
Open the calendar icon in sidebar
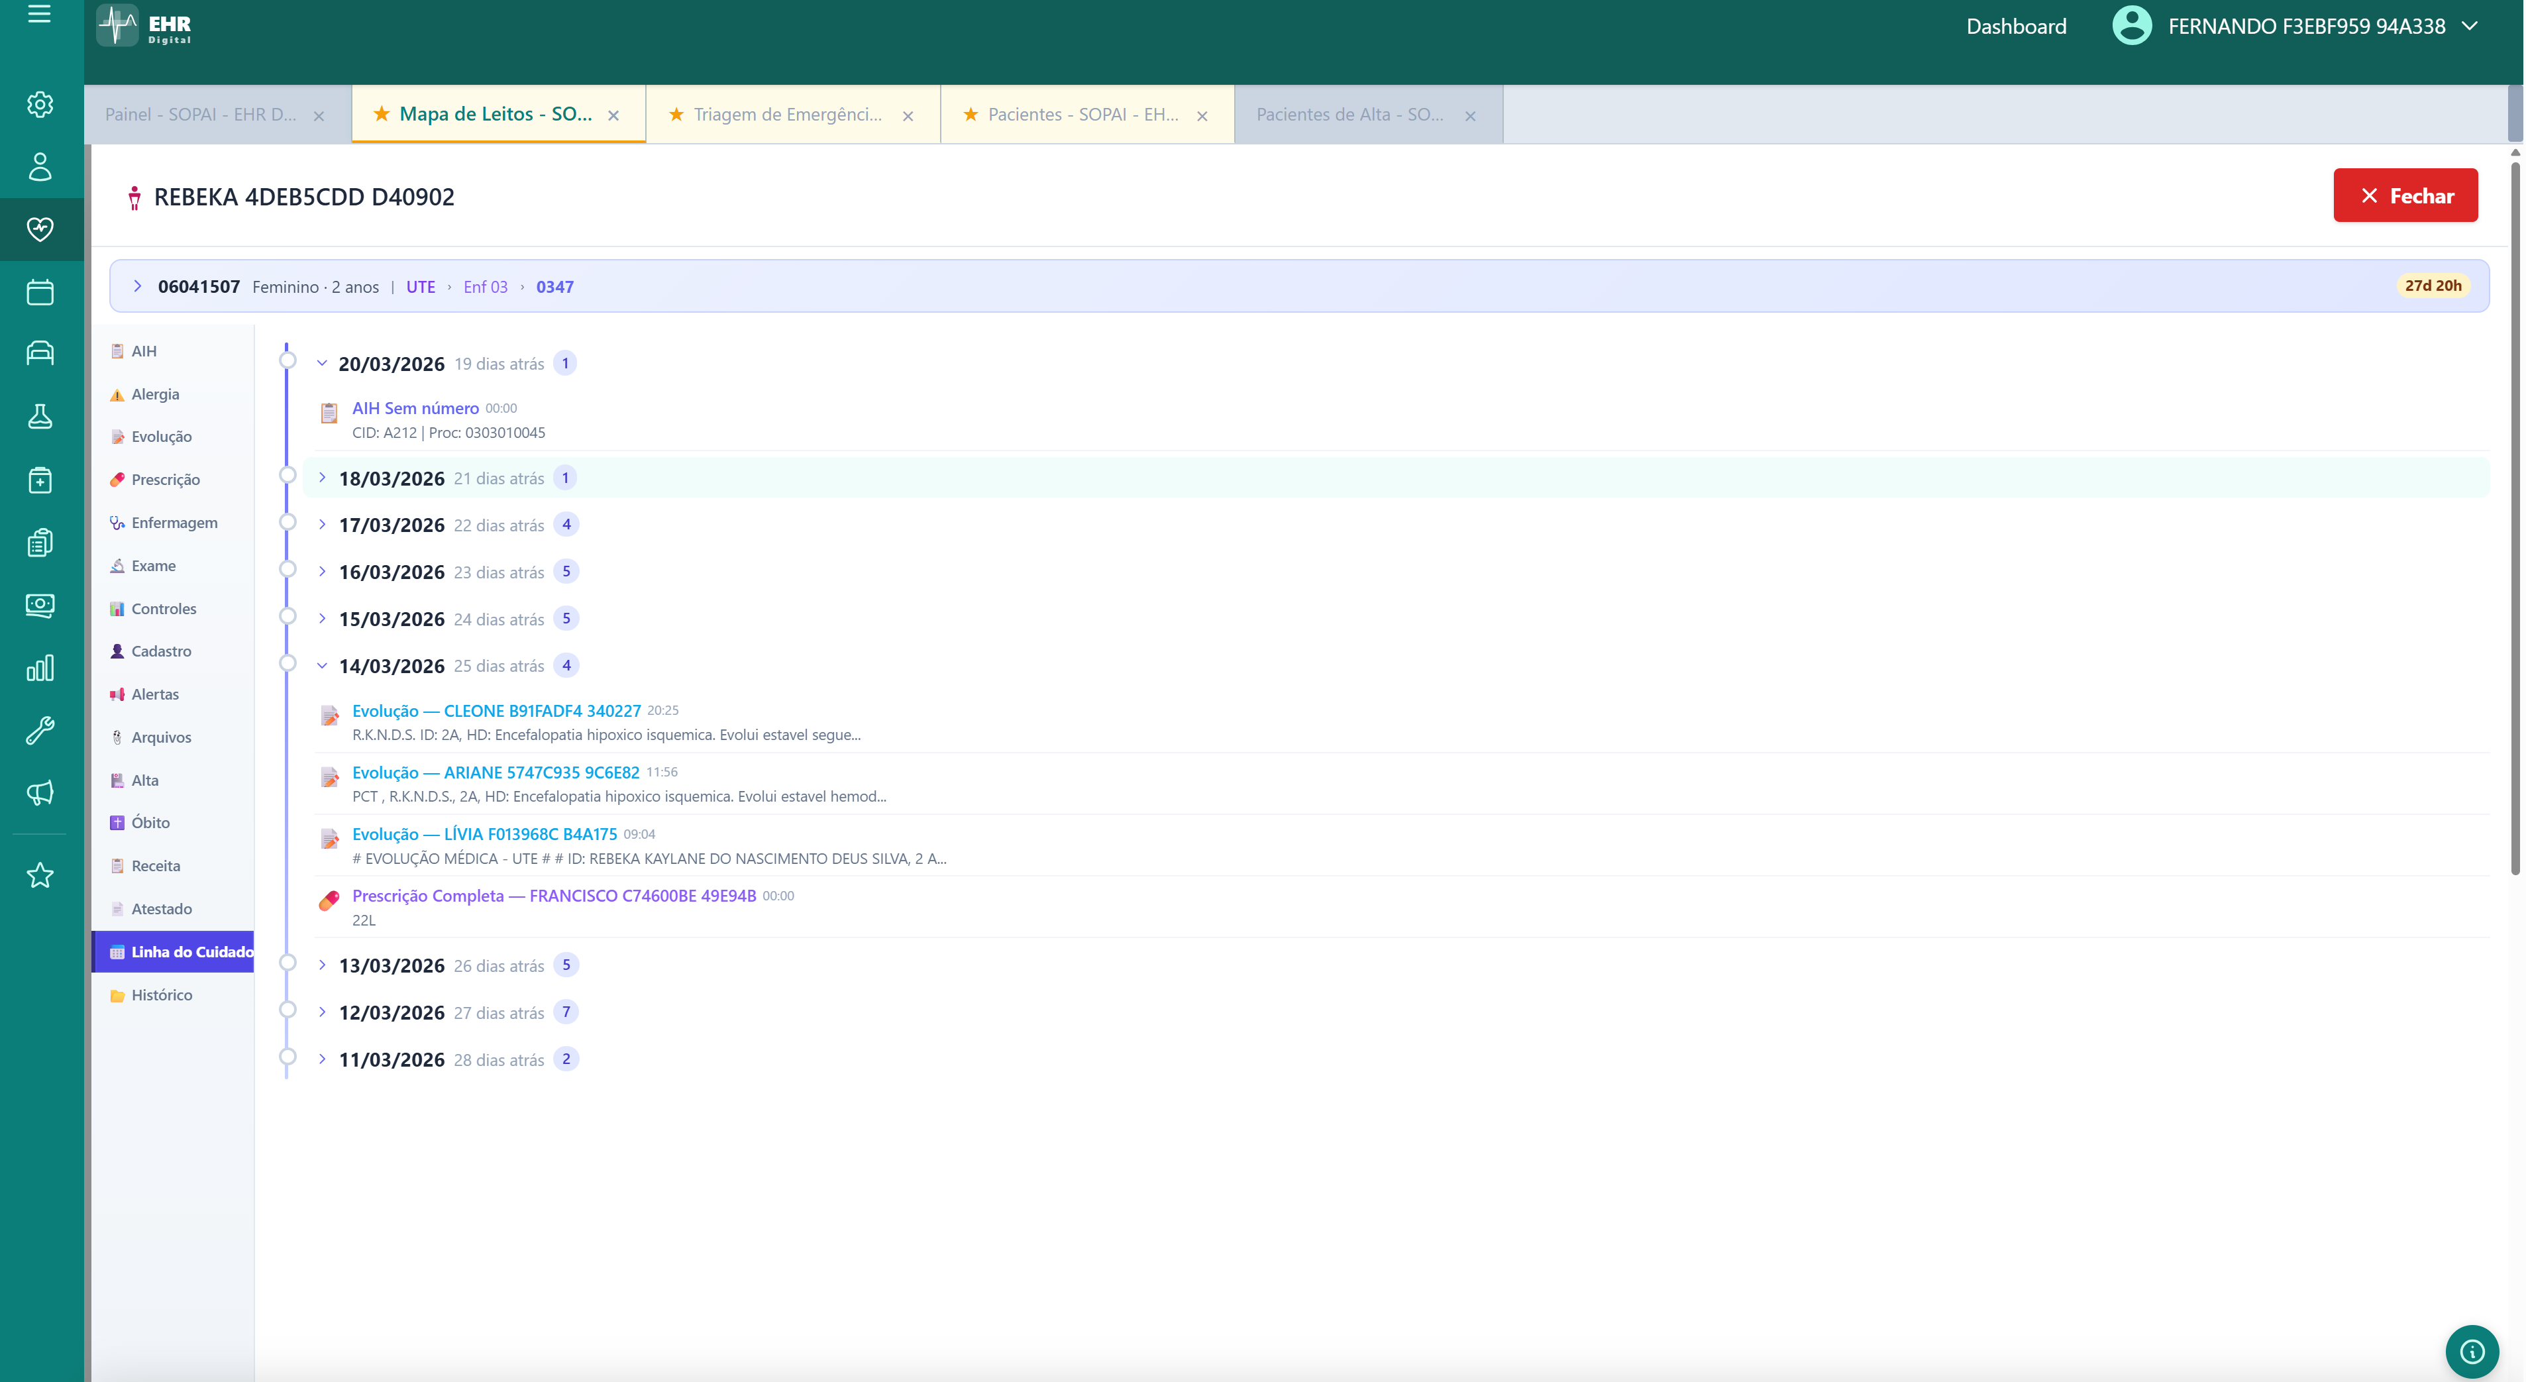coord(40,292)
